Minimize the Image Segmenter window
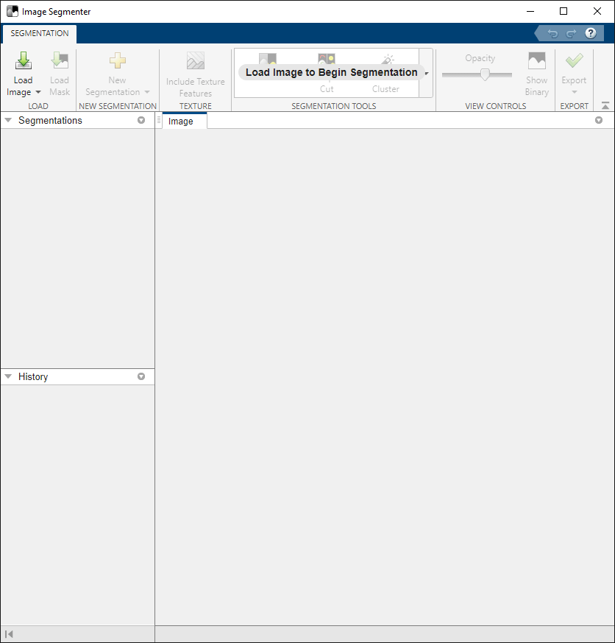Screen dimensions: 615x643 pos(530,12)
